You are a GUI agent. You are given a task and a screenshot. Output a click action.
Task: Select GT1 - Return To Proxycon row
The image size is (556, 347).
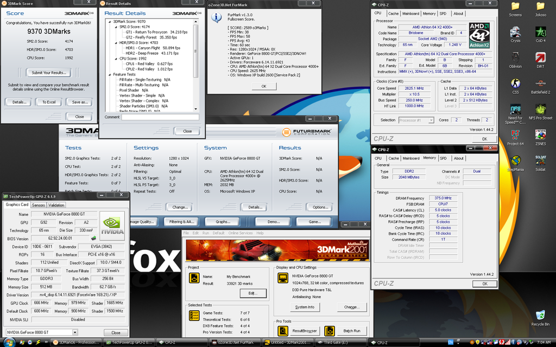coord(156,32)
